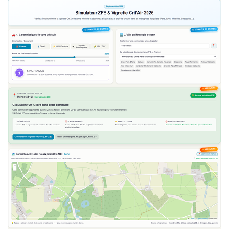Screen dimensions: 229x229
Task: Click the Aucune restriction ZFE badge
Action: (203, 95)
